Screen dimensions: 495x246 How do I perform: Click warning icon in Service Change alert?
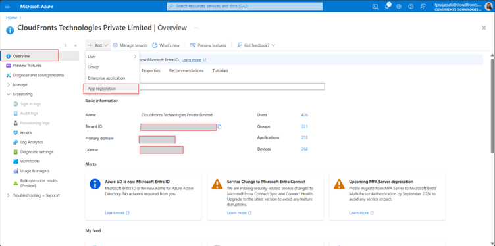pyautogui.click(x=217, y=184)
